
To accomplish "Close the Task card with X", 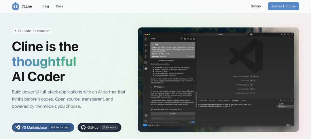I will point(193,44).
